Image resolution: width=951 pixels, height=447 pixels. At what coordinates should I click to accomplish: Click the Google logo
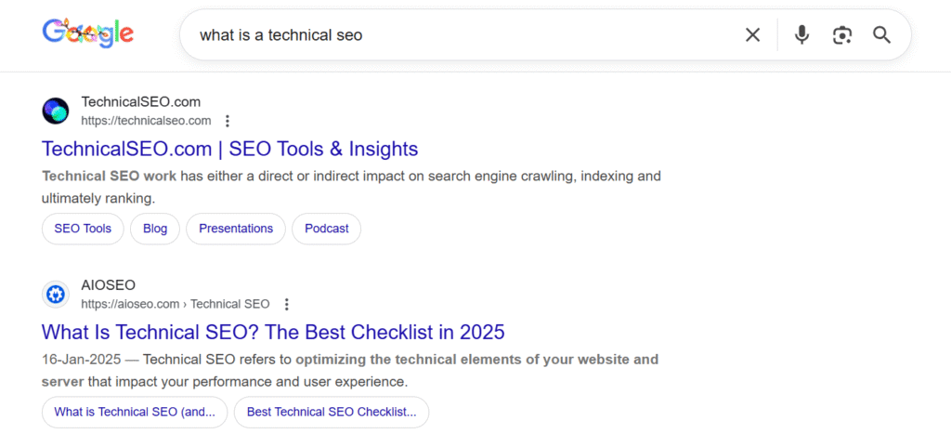pos(88,34)
